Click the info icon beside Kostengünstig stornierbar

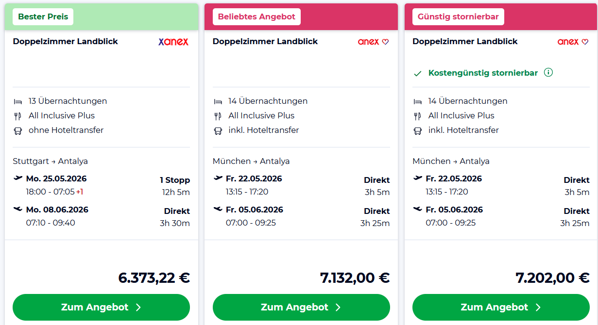tap(548, 73)
